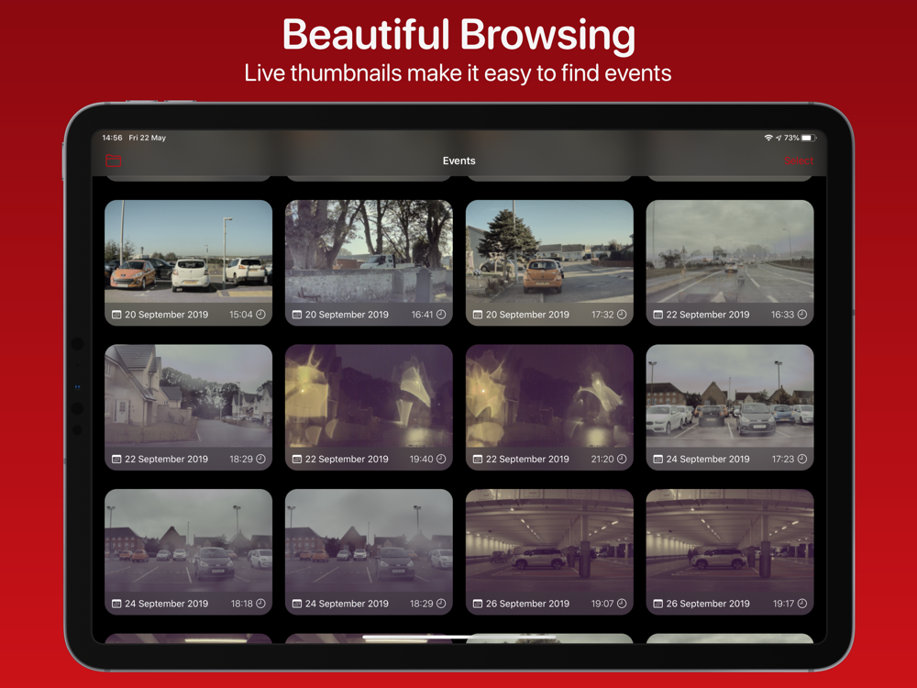This screenshot has height=688, width=917.
Task: Tap the home indicator bar at bottom
Action: [x=458, y=638]
